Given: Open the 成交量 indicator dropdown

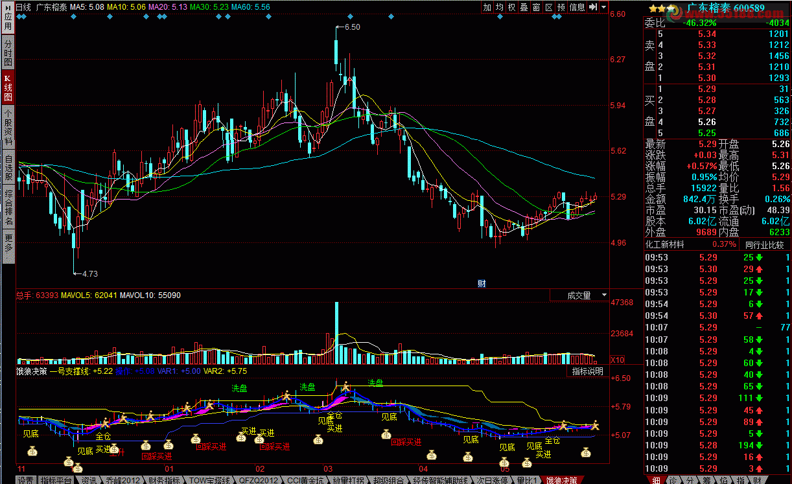Looking at the screenshot, I should coord(579,295).
